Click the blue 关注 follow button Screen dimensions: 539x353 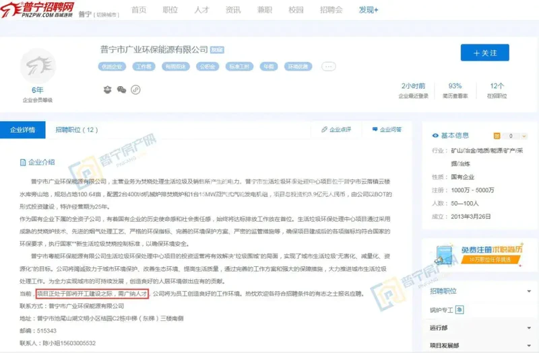pyautogui.click(x=484, y=53)
